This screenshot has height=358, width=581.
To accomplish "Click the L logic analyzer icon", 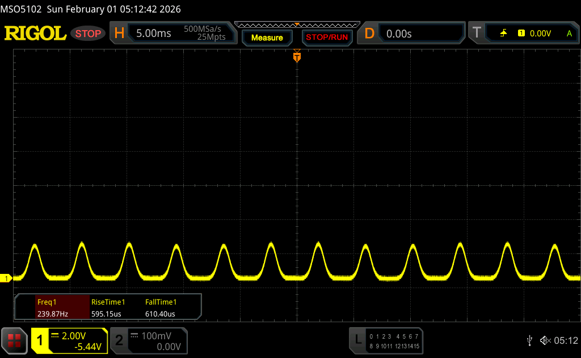I will [x=358, y=340].
